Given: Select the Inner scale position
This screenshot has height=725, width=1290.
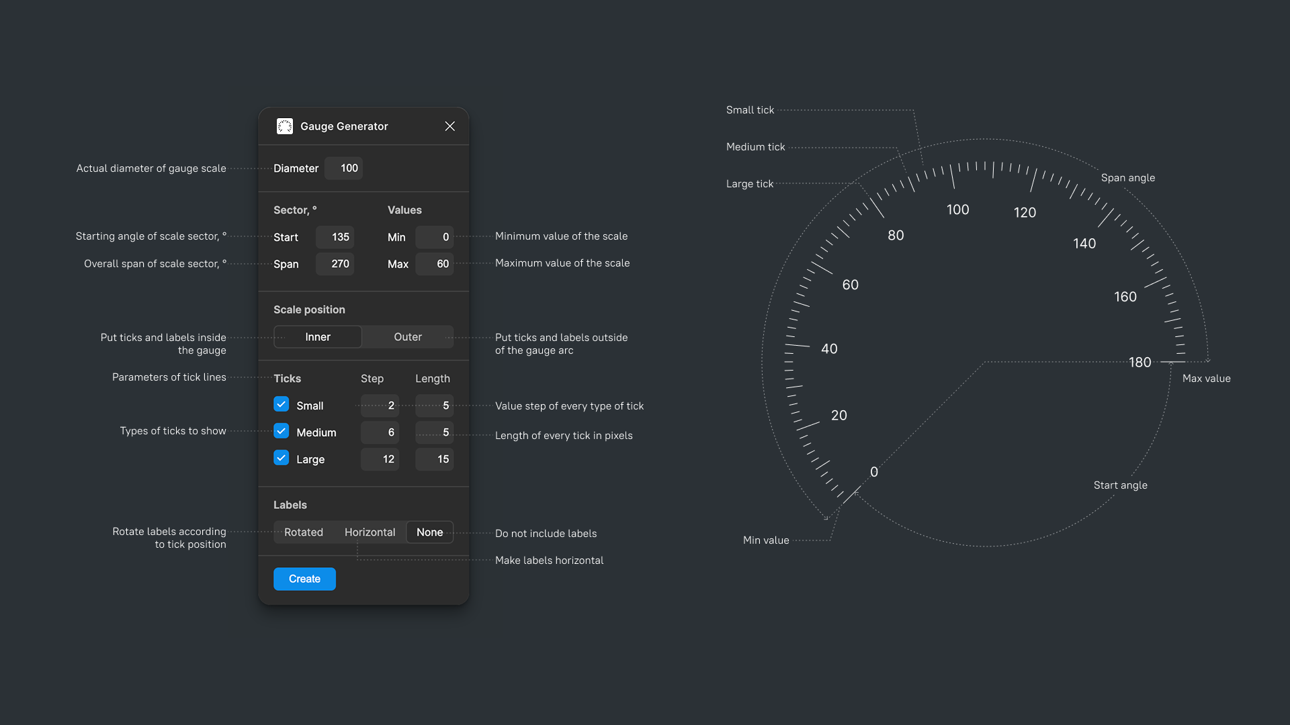Looking at the screenshot, I should [x=318, y=337].
